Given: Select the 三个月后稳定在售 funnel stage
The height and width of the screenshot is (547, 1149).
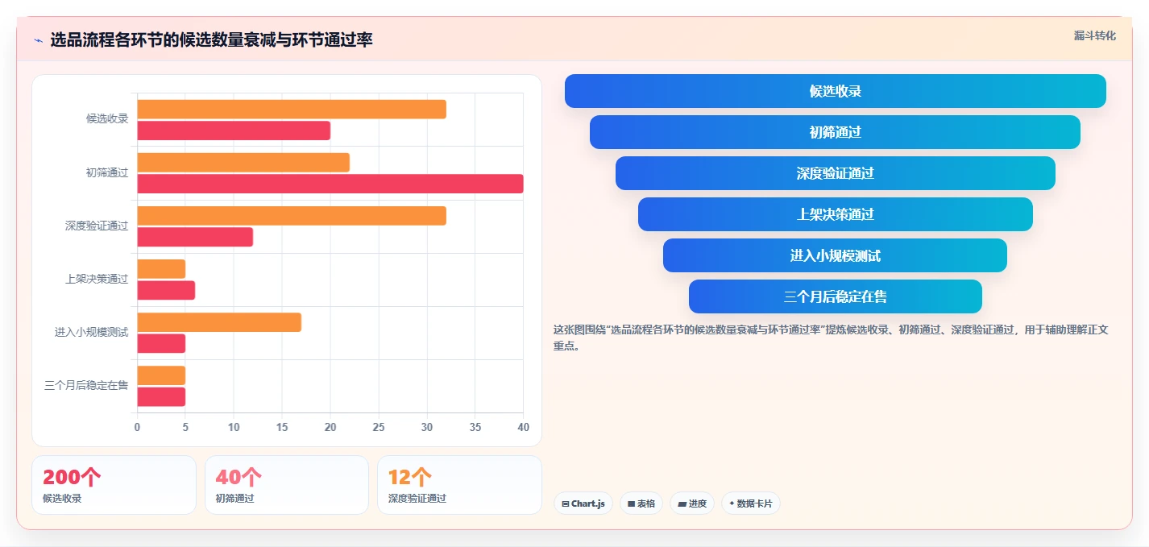Looking at the screenshot, I should point(835,296).
